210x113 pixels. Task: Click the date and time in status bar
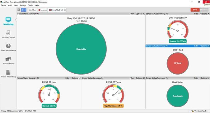(18, 111)
